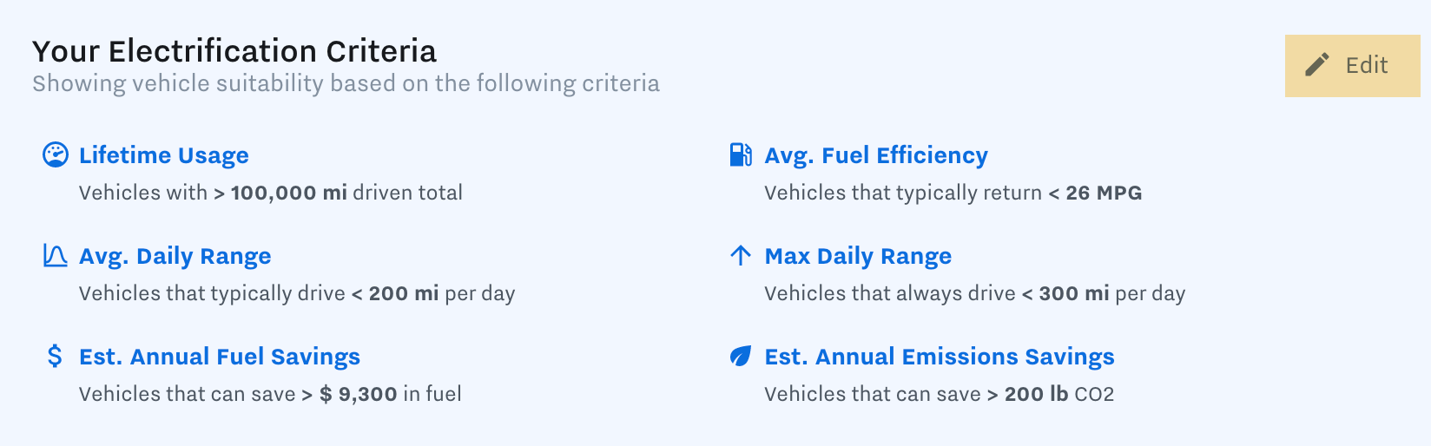
Task: Click the Your Electrification Criteria title
Action: coord(234,51)
